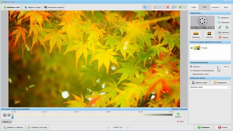
Task: Click the yellow control point on the canvas
Action: 150,58
